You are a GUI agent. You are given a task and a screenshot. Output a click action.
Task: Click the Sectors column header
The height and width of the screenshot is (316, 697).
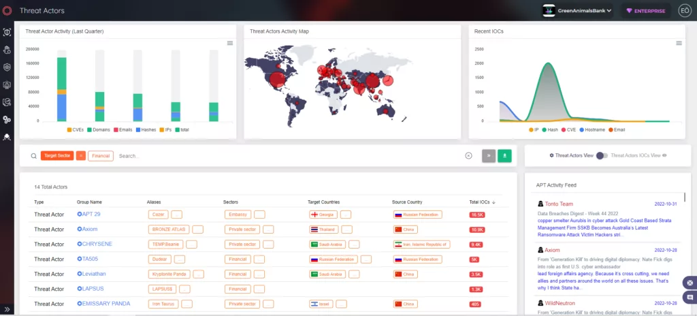231,202
